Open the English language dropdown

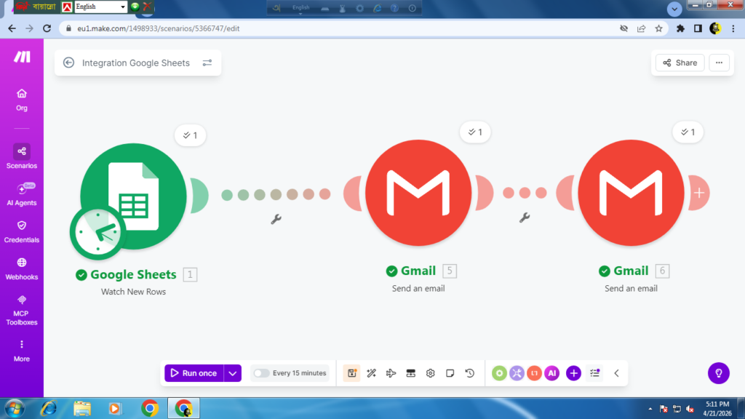pyautogui.click(x=100, y=7)
